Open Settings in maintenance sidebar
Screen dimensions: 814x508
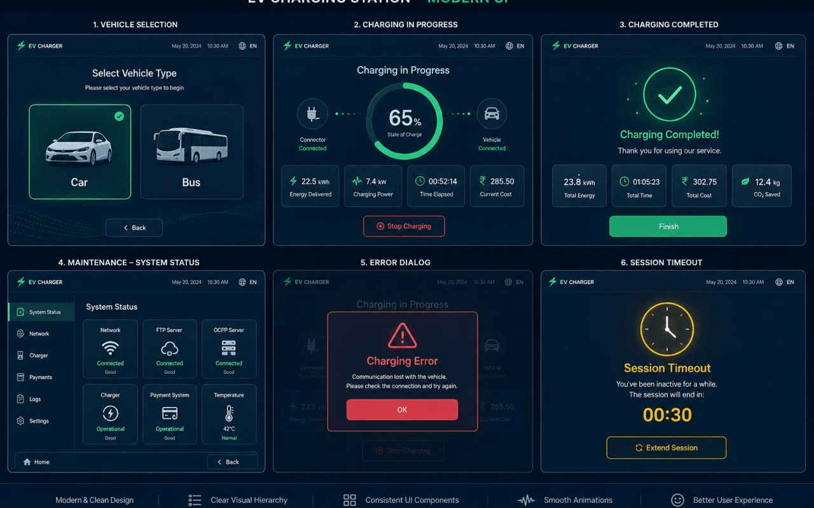(32, 421)
